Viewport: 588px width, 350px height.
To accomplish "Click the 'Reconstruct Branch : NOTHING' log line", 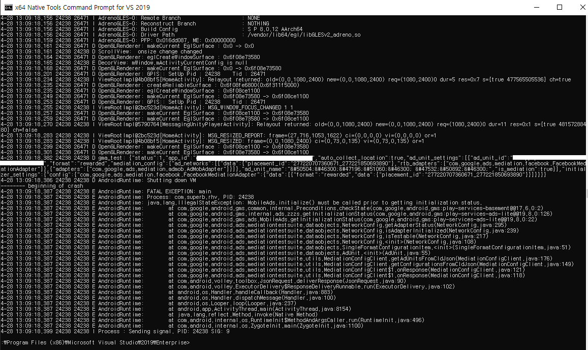I will point(135,24).
